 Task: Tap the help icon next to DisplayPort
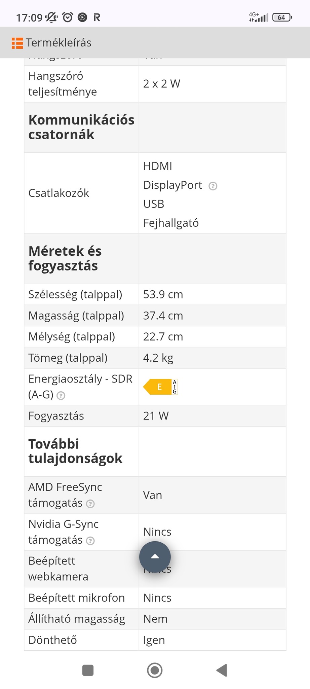213,186
